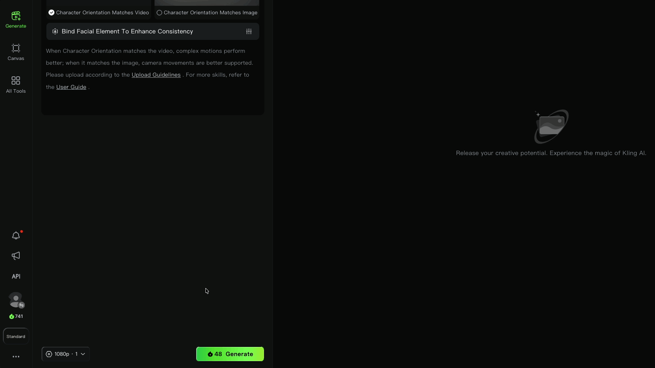Click the empty preview placeholder image
This screenshot has height=368, width=655.
(x=551, y=126)
